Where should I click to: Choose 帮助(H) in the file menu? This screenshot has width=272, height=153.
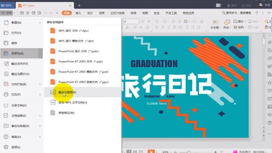click(22, 137)
